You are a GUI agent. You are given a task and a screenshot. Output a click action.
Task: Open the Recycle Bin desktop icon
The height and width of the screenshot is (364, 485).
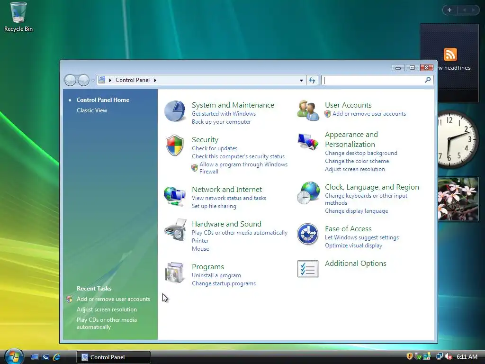(18, 17)
